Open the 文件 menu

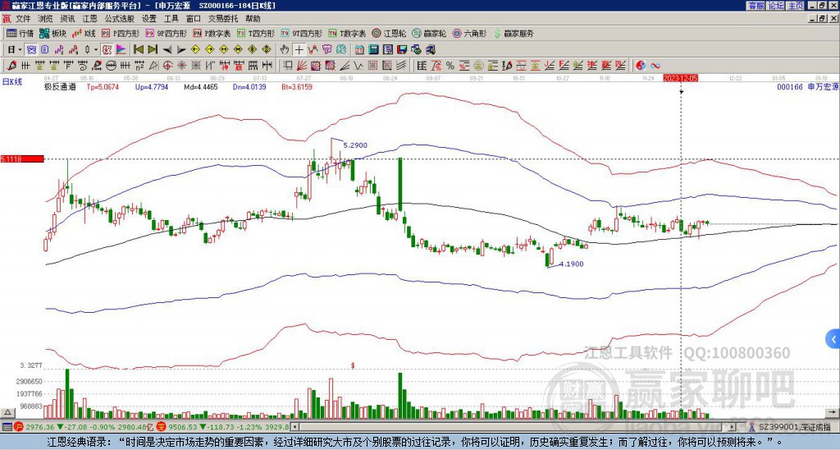tap(23, 19)
